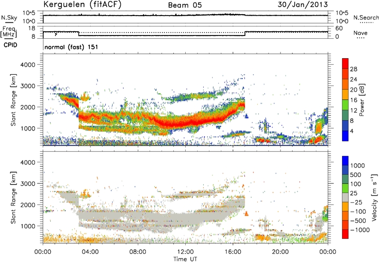Click the 'Nave' legend label
This screenshot has height=262, width=379.
361,33
